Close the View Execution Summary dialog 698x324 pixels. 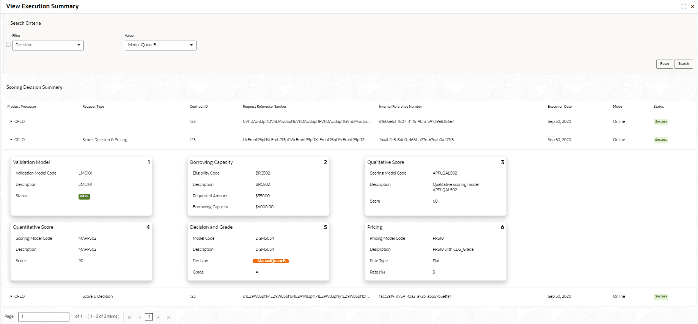point(693,6)
